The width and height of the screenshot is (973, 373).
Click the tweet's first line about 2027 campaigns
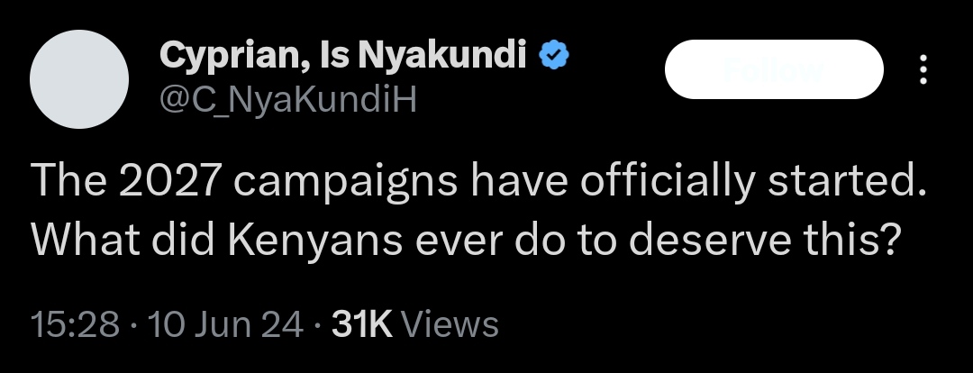click(478, 181)
